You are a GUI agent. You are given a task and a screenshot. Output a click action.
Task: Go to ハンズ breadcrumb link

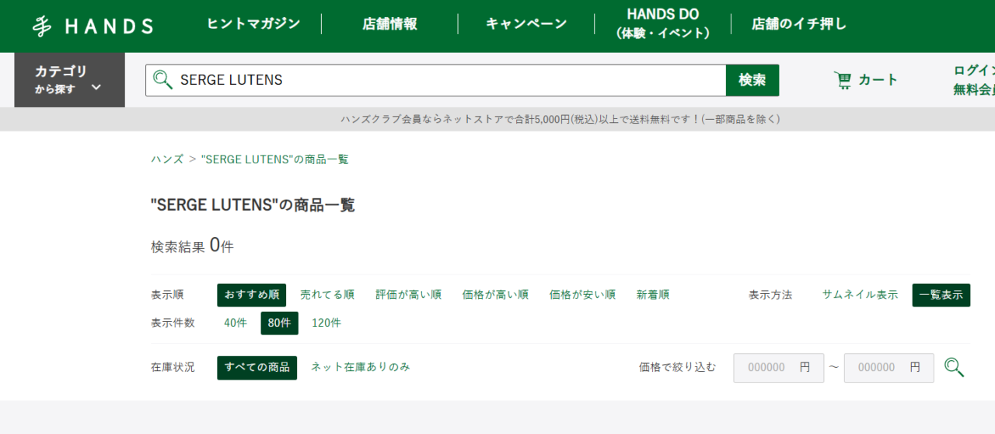167,159
